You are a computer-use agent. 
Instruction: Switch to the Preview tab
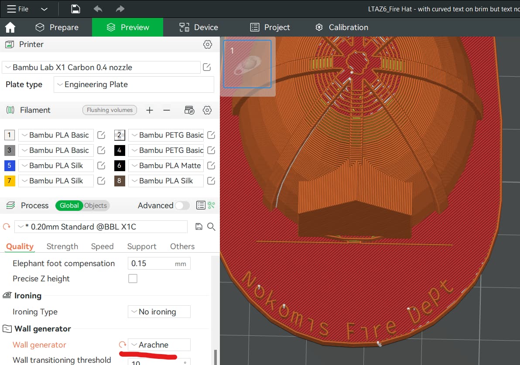click(128, 27)
